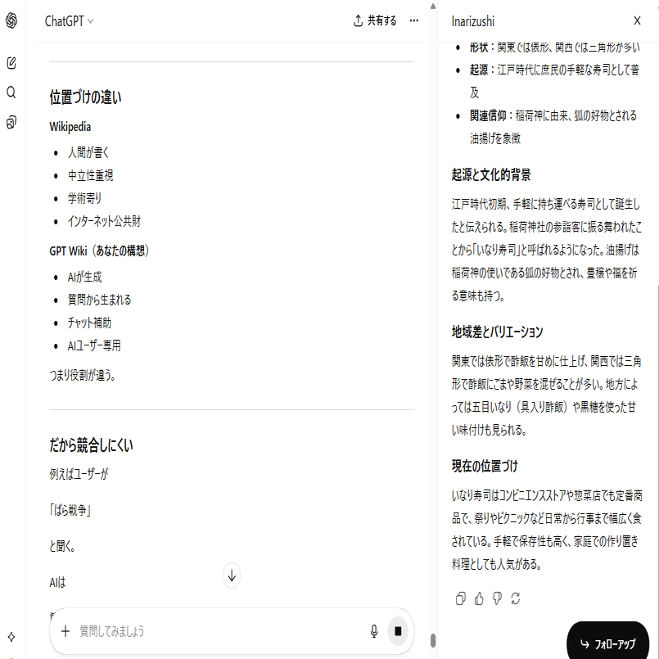Click the bullet 学術寄り
This screenshot has height=659, width=659.
(84, 198)
